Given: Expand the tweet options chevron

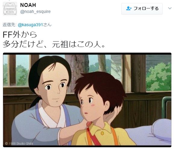Looking at the screenshot, I should tap(170, 8).
